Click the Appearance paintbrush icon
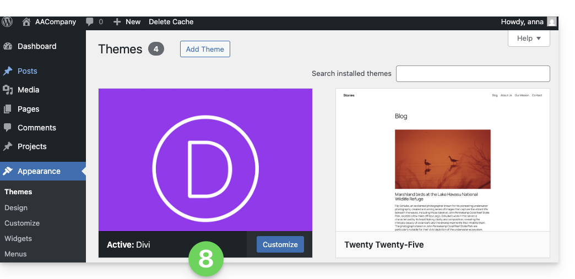Screen dimensions: 575x279 coord(8,171)
